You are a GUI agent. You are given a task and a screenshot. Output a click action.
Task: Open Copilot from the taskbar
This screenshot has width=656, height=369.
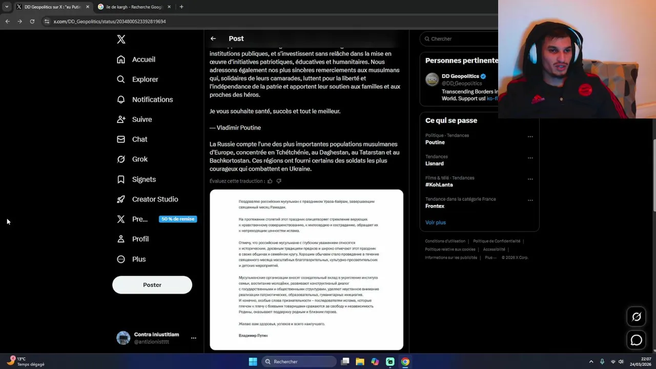point(375,362)
